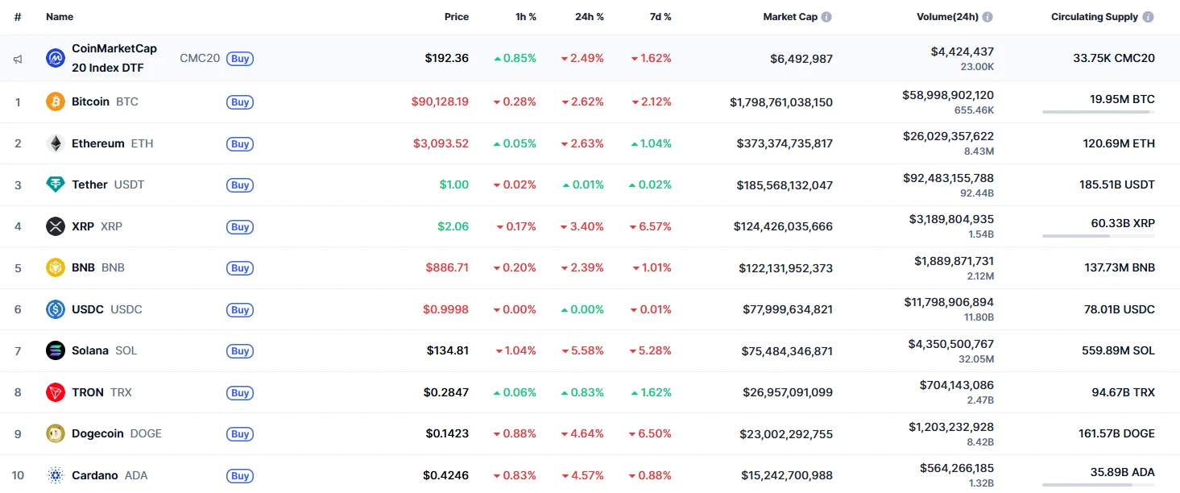Click the XRP logo icon
The image size is (1180, 493).
pos(56,226)
